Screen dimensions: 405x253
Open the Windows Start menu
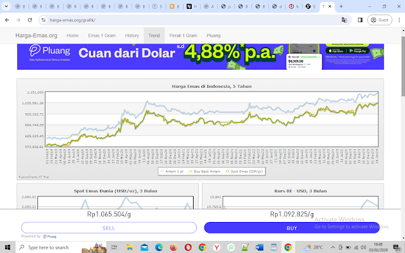click(8, 247)
